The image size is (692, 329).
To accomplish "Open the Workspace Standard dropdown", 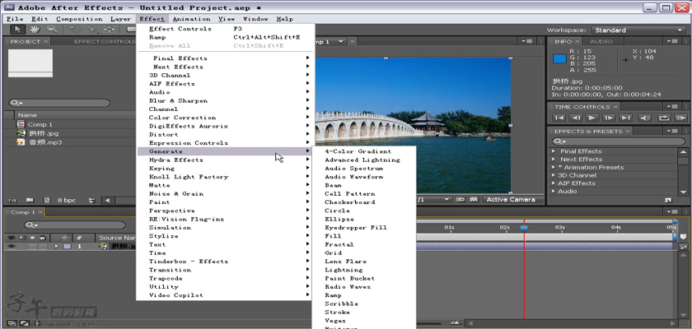I will 638,30.
